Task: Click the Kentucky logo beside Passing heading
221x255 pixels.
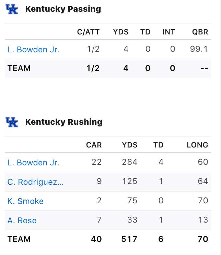Action: point(12,9)
